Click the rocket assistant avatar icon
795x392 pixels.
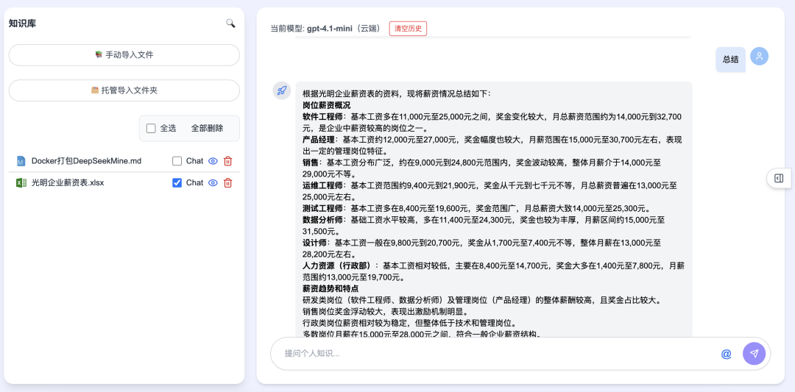click(x=282, y=90)
